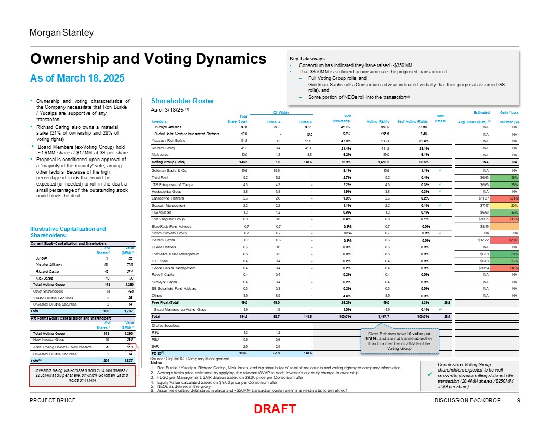Click the subtitle "As of March 18, 2025"

77,78
